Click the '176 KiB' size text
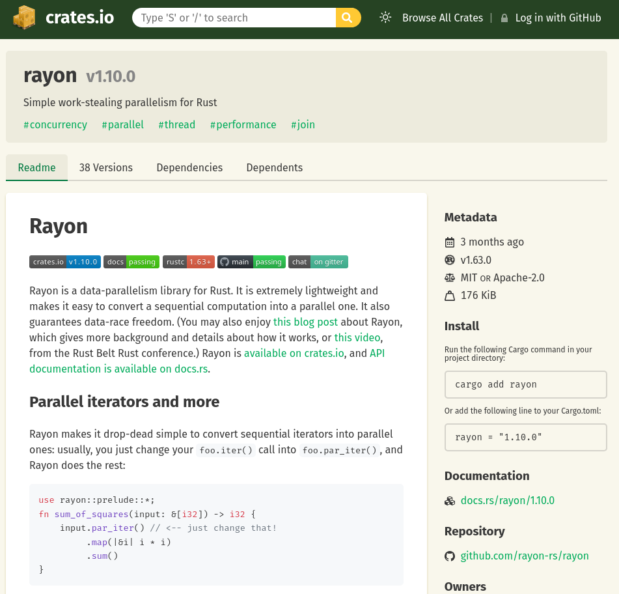 (x=478, y=296)
